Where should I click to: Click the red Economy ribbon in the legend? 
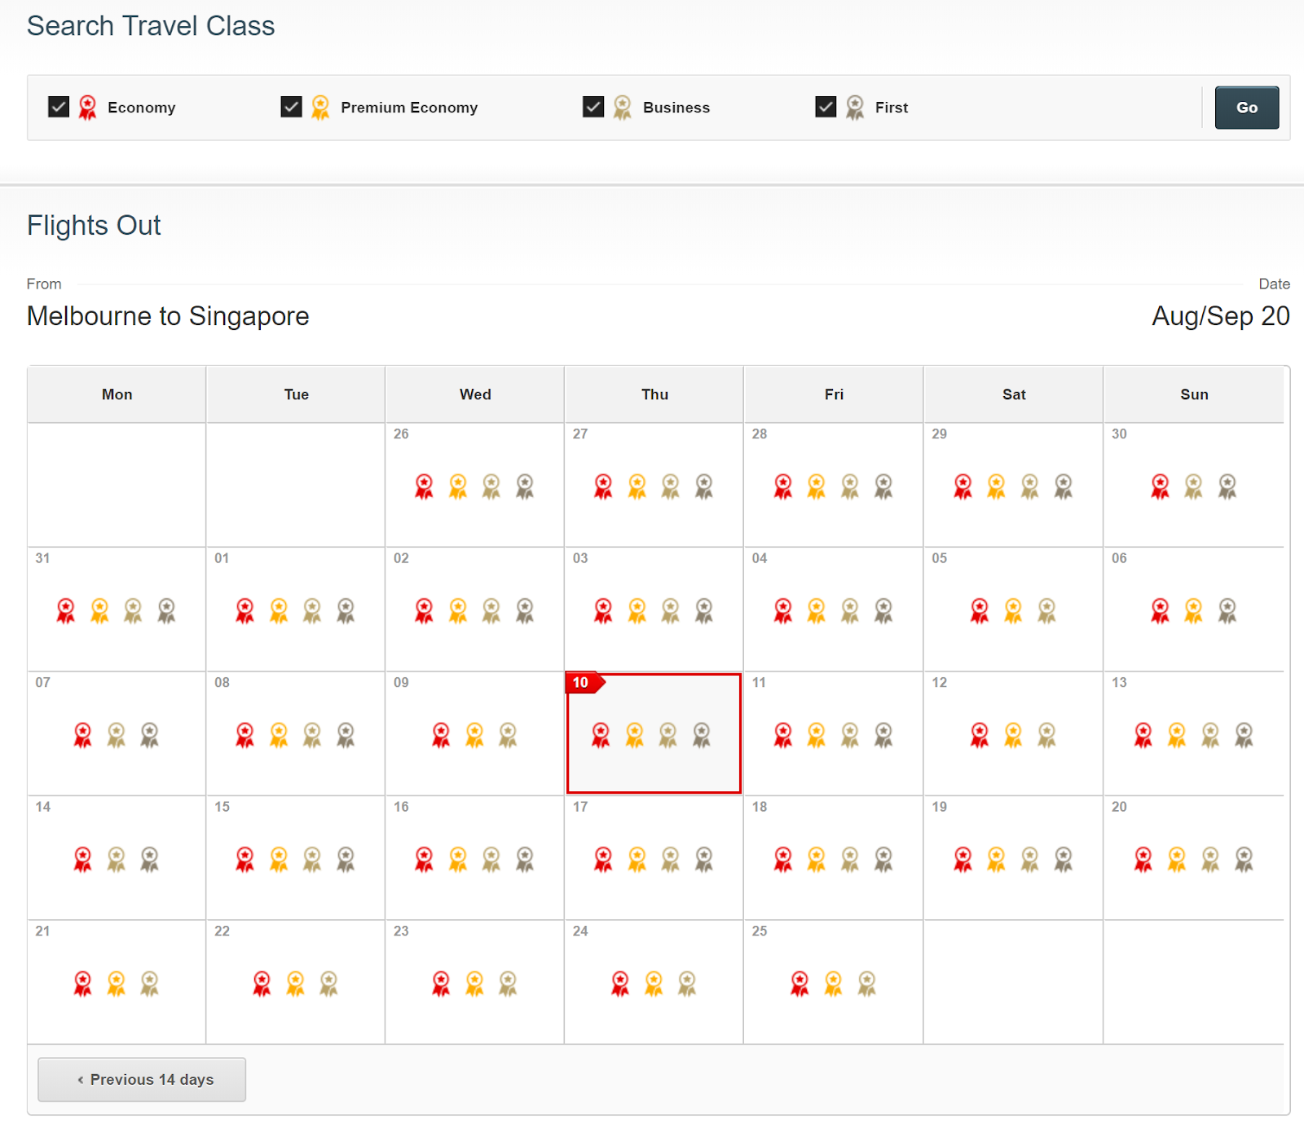tap(87, 108)
